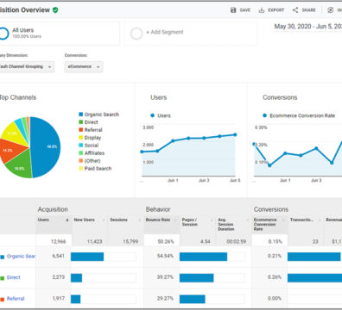
Task: Click the blue Organic Search pie slice
Action: tap(46, 146)
